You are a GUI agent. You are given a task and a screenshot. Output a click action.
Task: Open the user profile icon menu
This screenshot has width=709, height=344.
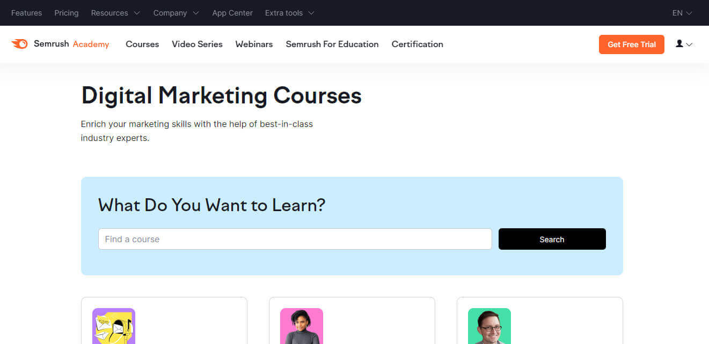(684, 44)
